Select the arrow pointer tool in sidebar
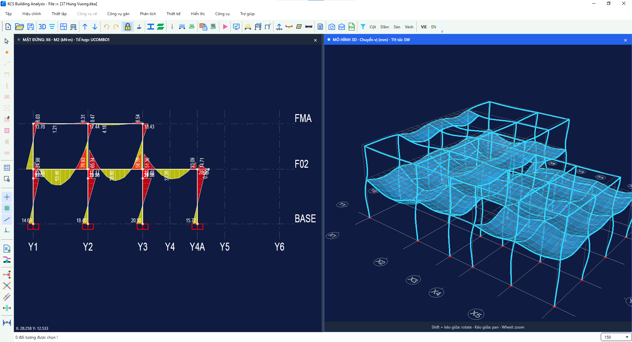The width and height of the screenshot is (632, 342). [x=7, y=41]
